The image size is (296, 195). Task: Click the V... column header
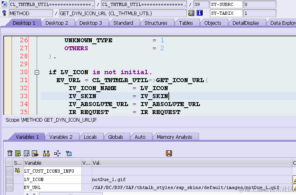coord(87,163)
